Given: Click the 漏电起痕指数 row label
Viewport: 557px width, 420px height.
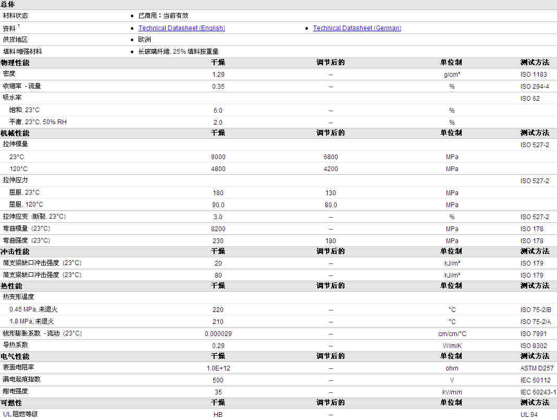Looking at the screenshot, I should click(22, 379).
